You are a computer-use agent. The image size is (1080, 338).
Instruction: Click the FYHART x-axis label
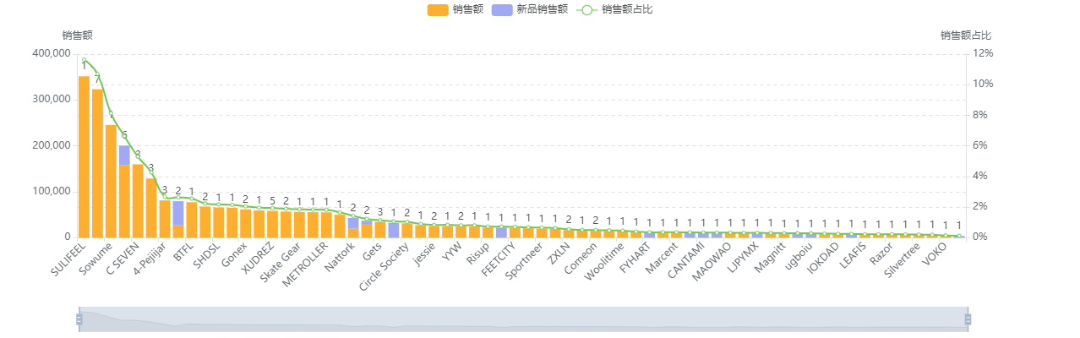(636, 257)
